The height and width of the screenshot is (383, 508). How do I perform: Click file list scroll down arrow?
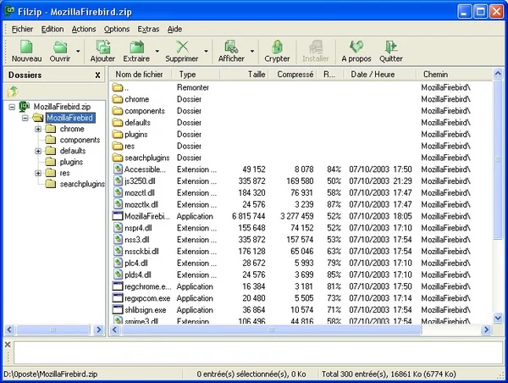tap(498, 318)
